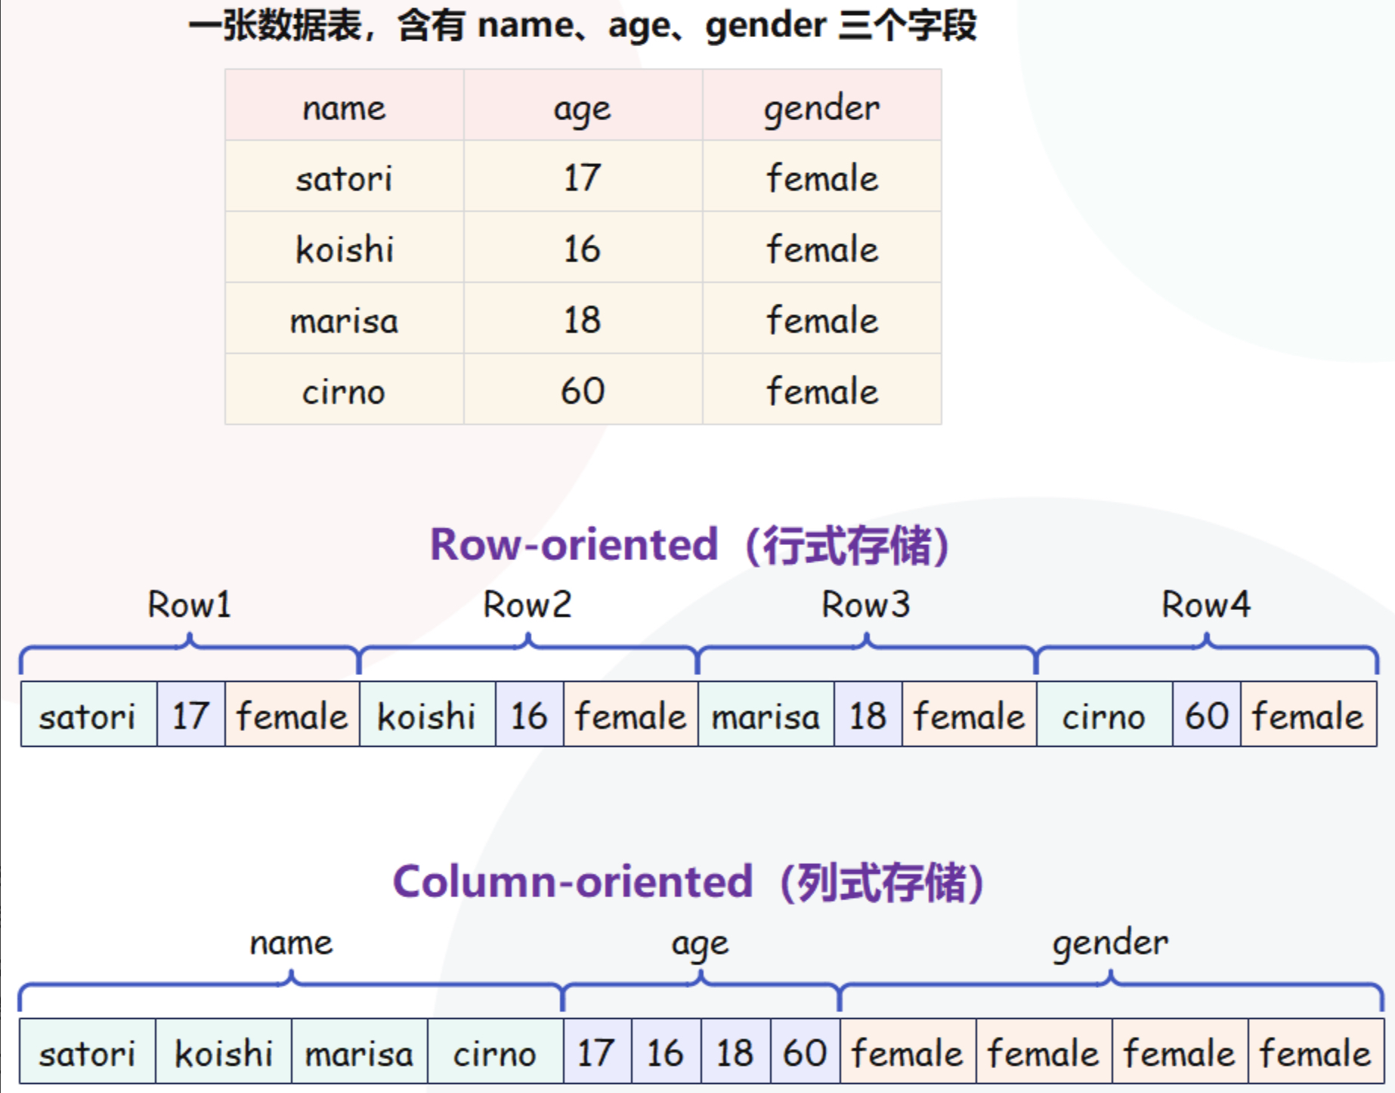1395x1093 pixels.
Task: Click '16' block in Column-oriented strip
Action: pyautogui.click(x=667, y=1051)
